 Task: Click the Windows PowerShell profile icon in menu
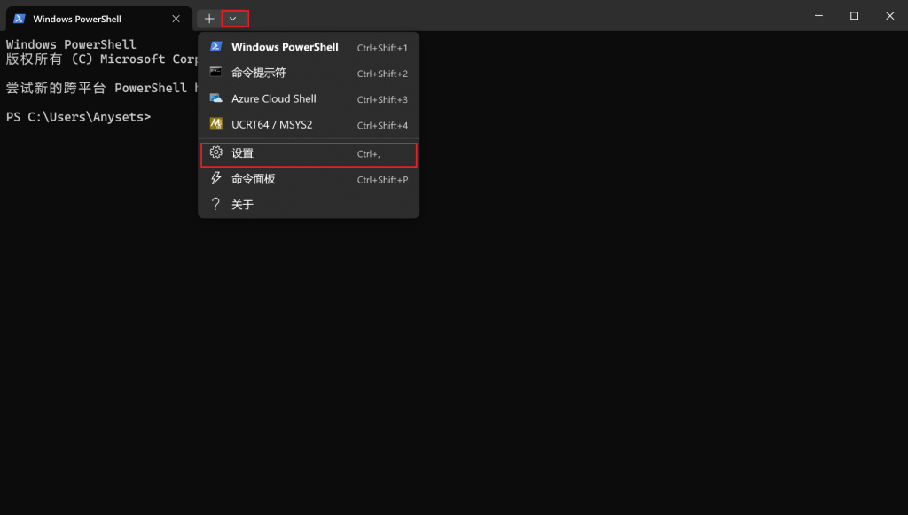(x=215, y=47)
